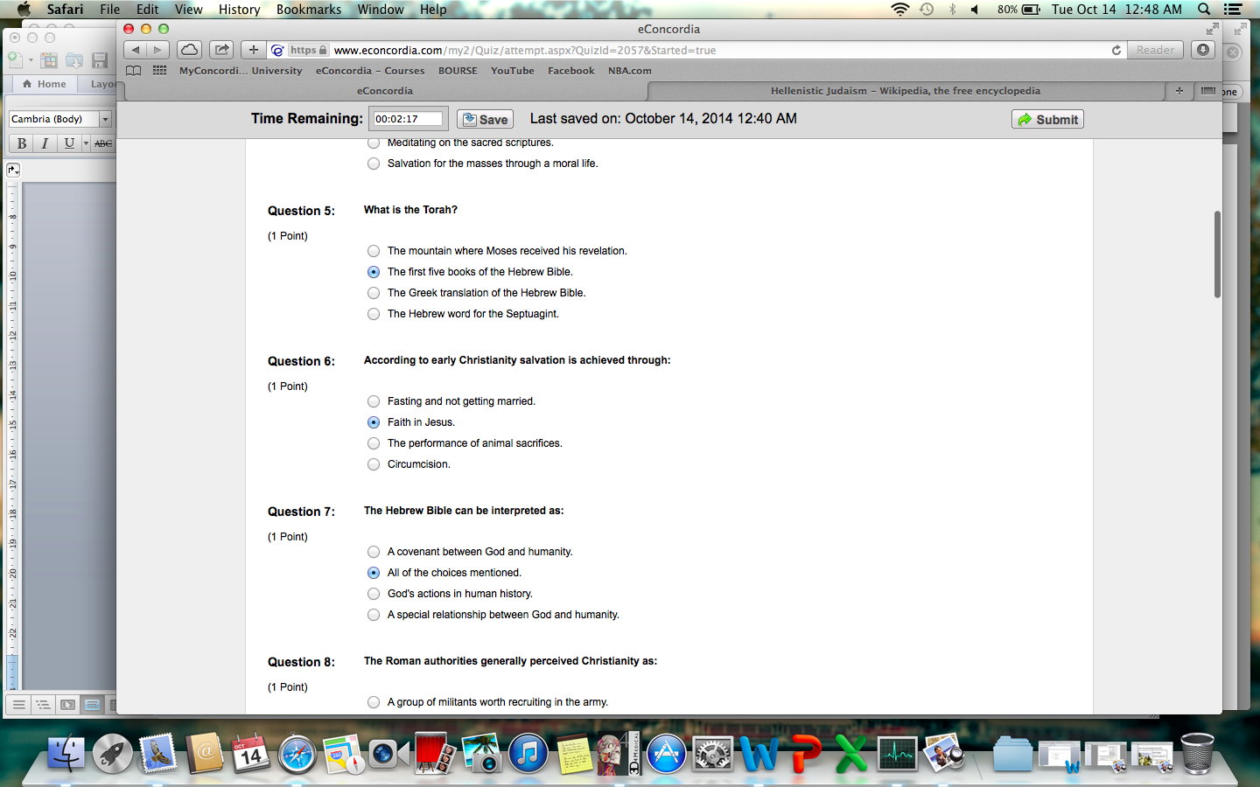Click the Save quiz button
1260x787 pixels.
point(485,120)
